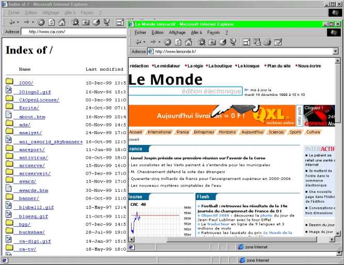Switch Le Monde window to fullscreen mode
The image size is (344, 265).
coord(246,42)
